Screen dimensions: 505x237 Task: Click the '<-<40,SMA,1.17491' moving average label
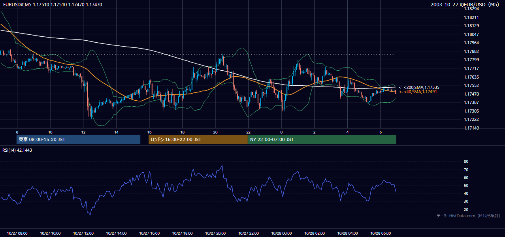(x=418, y=92)
